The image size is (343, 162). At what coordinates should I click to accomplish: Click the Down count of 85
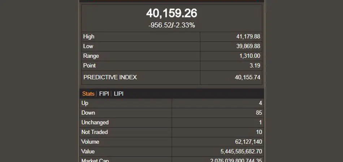(259, 113)
